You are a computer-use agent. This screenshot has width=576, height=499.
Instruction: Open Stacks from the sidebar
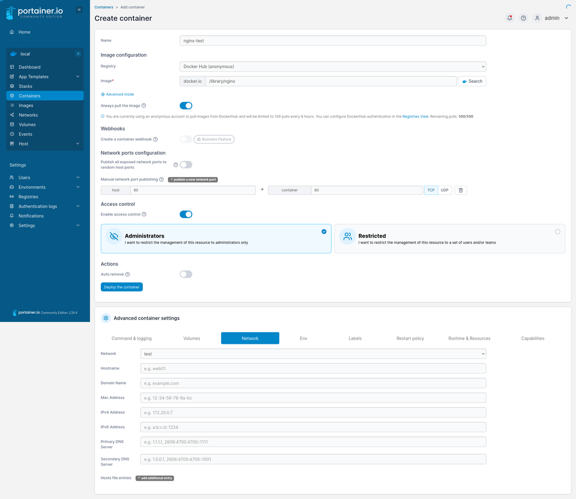pos(25,86)
